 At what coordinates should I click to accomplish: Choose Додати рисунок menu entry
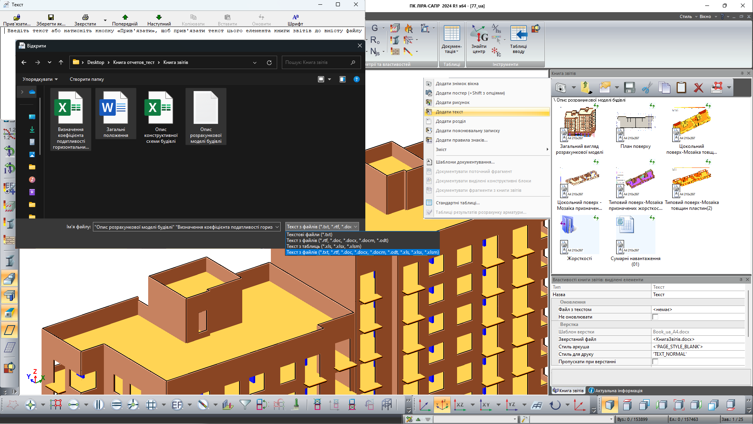coord(452,102)
